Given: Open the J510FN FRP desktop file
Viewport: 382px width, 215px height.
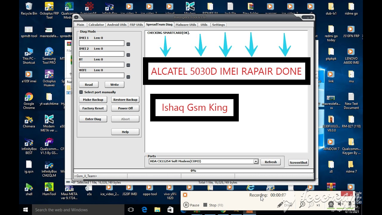Looking at the screenshot, I should click(x=351, y=31).
